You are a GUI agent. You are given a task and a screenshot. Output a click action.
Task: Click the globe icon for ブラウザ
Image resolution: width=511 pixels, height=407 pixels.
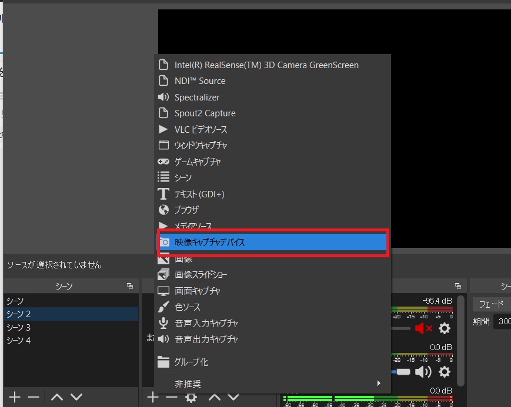coord(163,210)
